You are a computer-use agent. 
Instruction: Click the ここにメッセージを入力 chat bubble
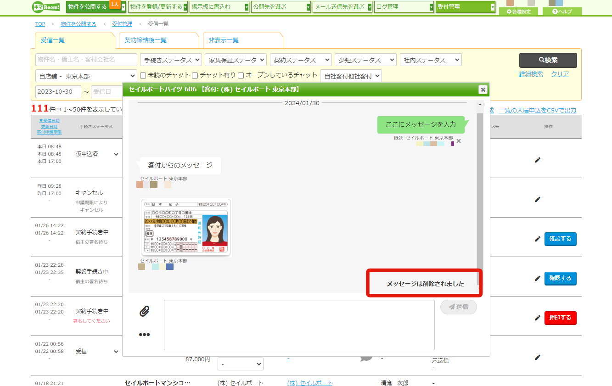(421, 124)
